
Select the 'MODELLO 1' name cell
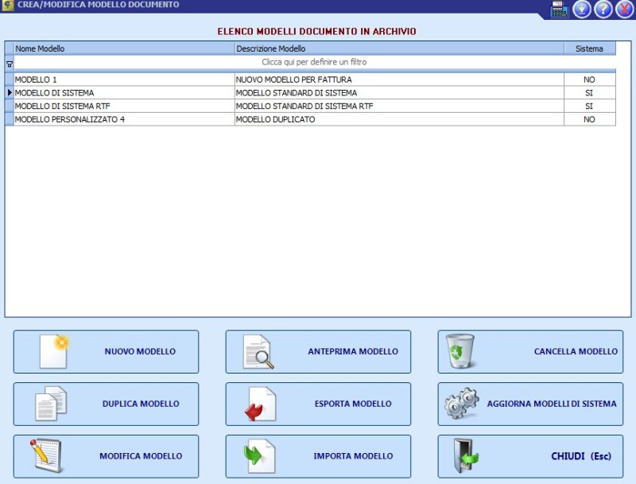coord(124,79)
